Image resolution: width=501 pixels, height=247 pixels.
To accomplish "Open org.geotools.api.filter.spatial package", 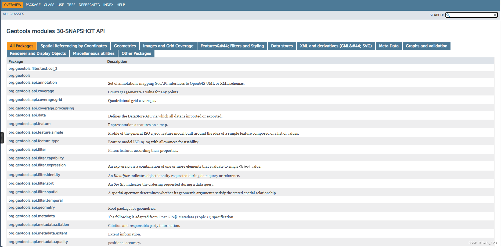I will coord(34,192).
